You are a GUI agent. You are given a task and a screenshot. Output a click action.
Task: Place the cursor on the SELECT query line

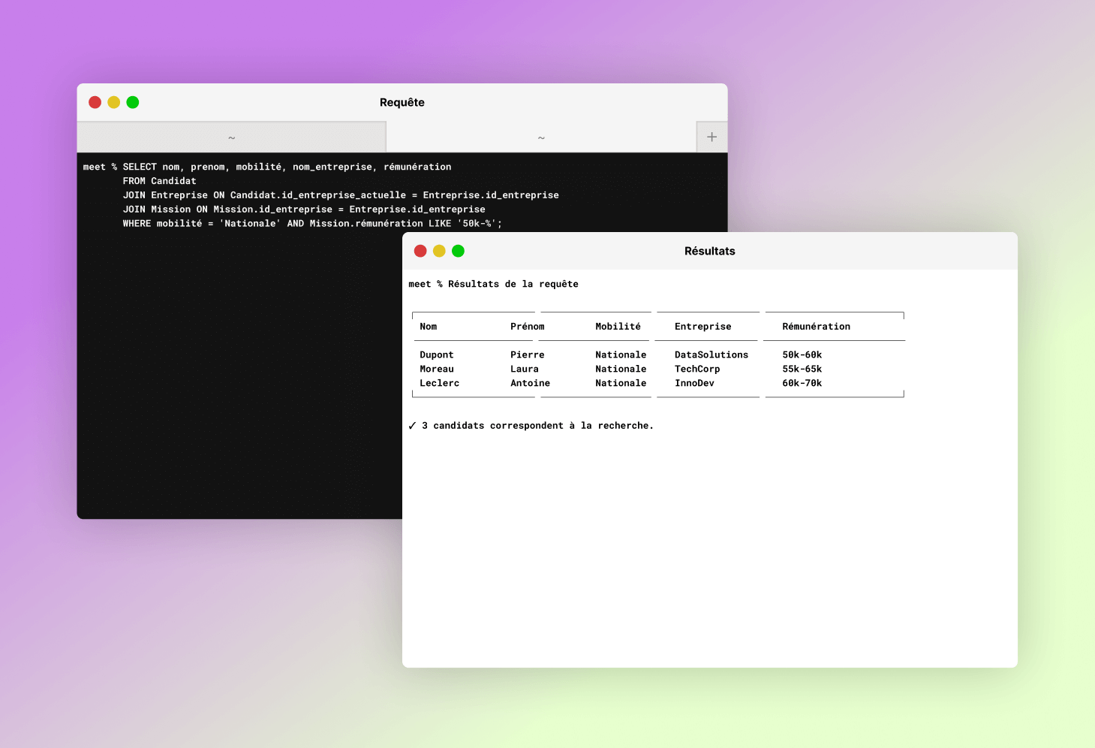287,167
